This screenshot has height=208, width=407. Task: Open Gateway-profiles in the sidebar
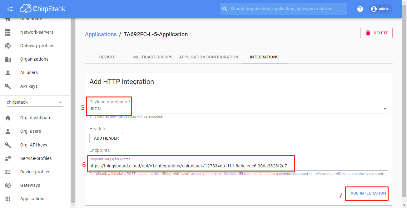point(37,46)
